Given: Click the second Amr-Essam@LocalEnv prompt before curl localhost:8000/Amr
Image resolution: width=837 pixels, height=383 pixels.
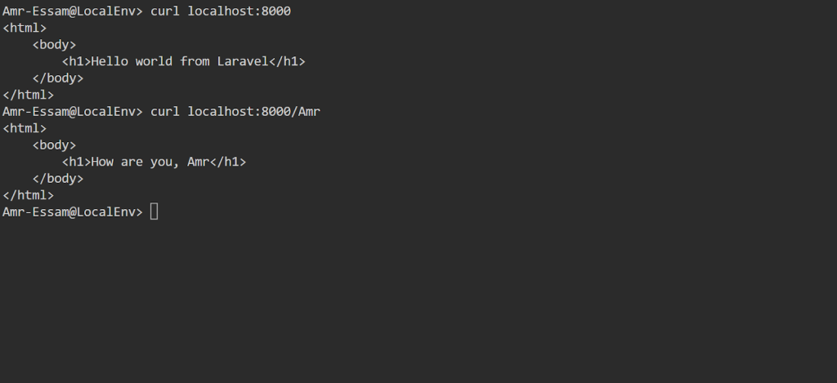Looking at the screenshot, I should point(72,112).
